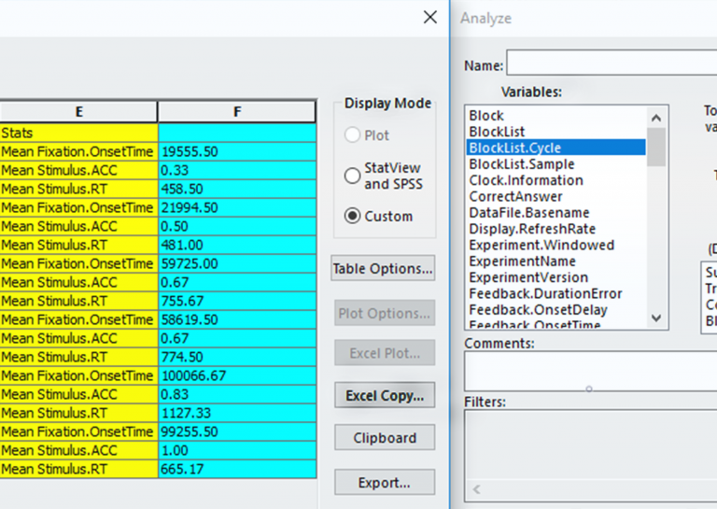Click the Export button
717x509 pixels.
384,483
